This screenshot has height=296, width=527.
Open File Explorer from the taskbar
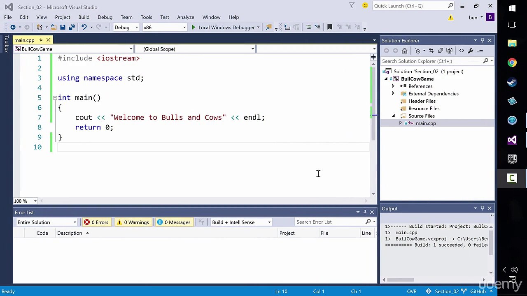pos(512,43)
